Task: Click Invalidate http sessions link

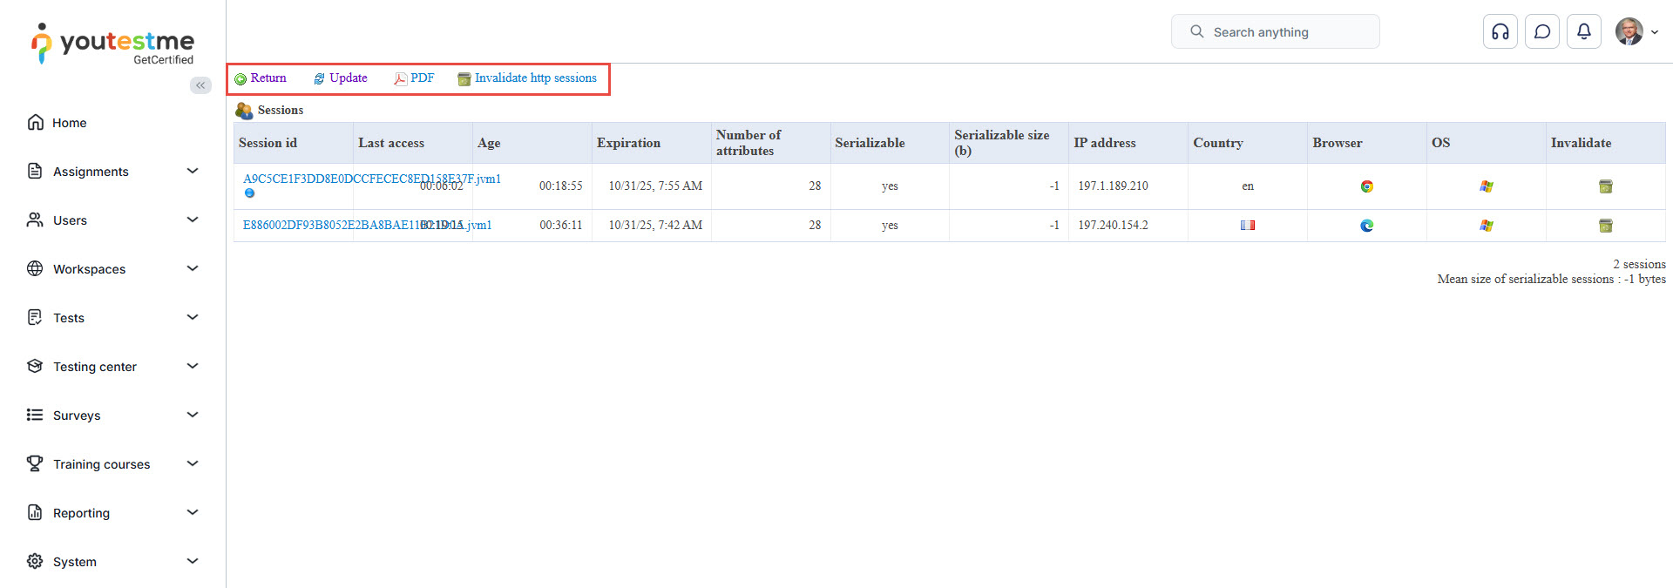Action: 535,78
